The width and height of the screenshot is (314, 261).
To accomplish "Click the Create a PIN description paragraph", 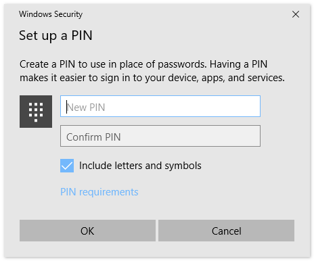I will [152, 71].
